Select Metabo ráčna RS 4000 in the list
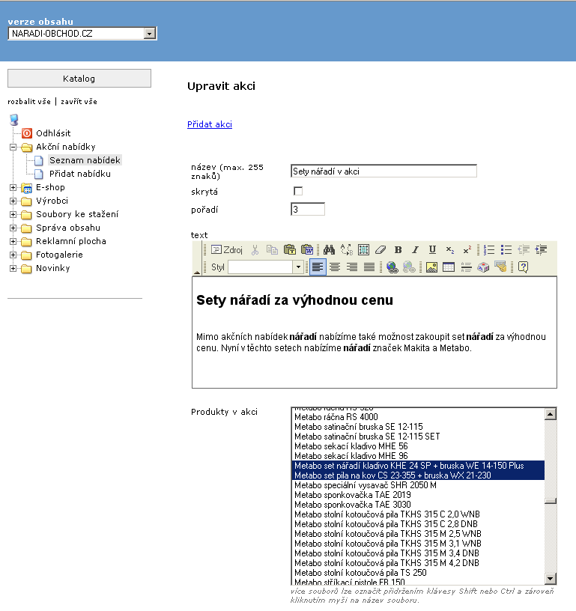Image resolution: width=576 pixels, height=611 pixels. [x=418, y=417]
